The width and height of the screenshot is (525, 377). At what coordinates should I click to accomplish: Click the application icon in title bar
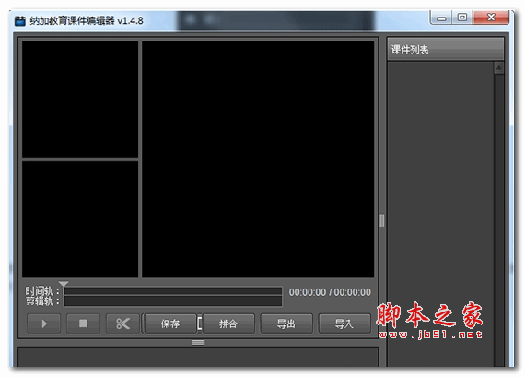click(20, 21)
